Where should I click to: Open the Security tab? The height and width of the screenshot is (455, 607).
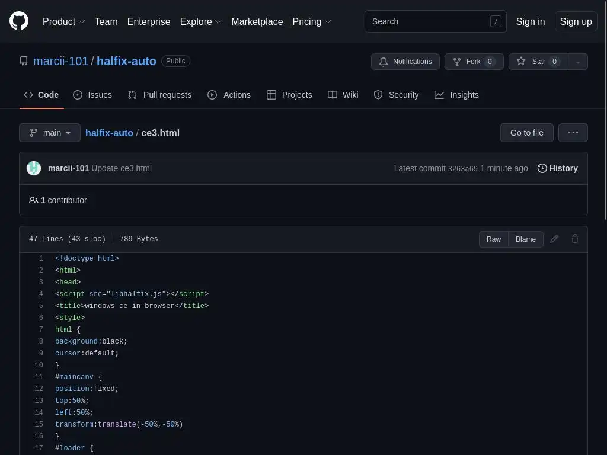397,95
